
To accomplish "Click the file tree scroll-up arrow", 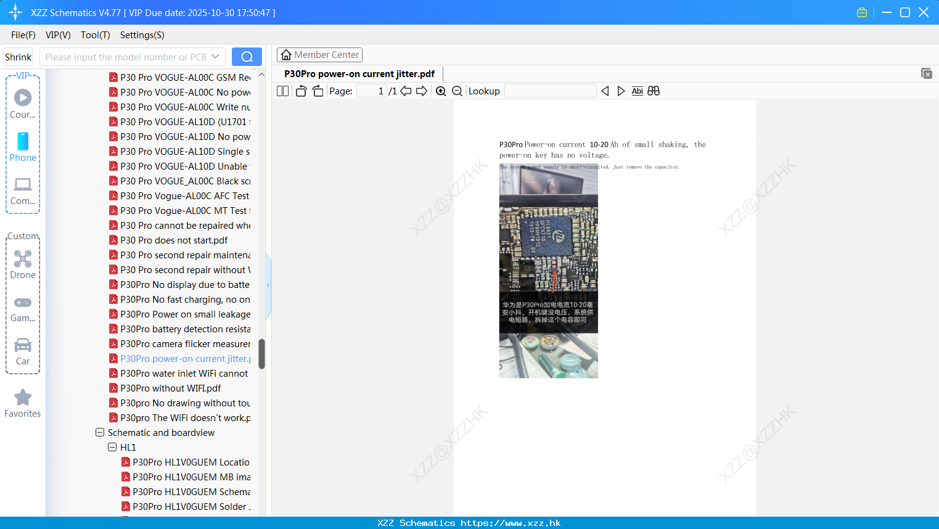I will (261, 75).
